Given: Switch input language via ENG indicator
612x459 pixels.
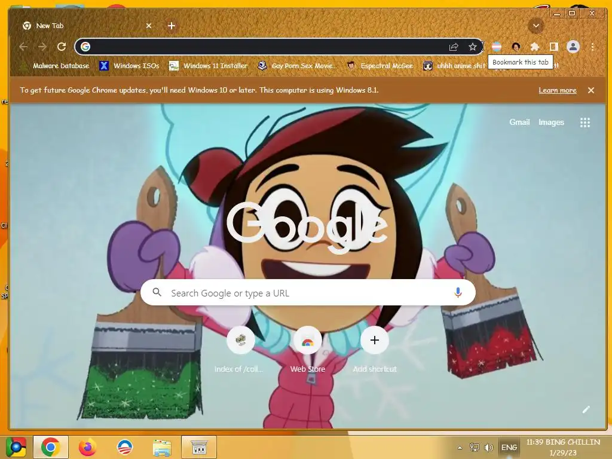Looking at the screenshot, I should coord(509,448).
